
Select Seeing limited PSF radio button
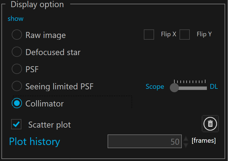tap(17, 86)
